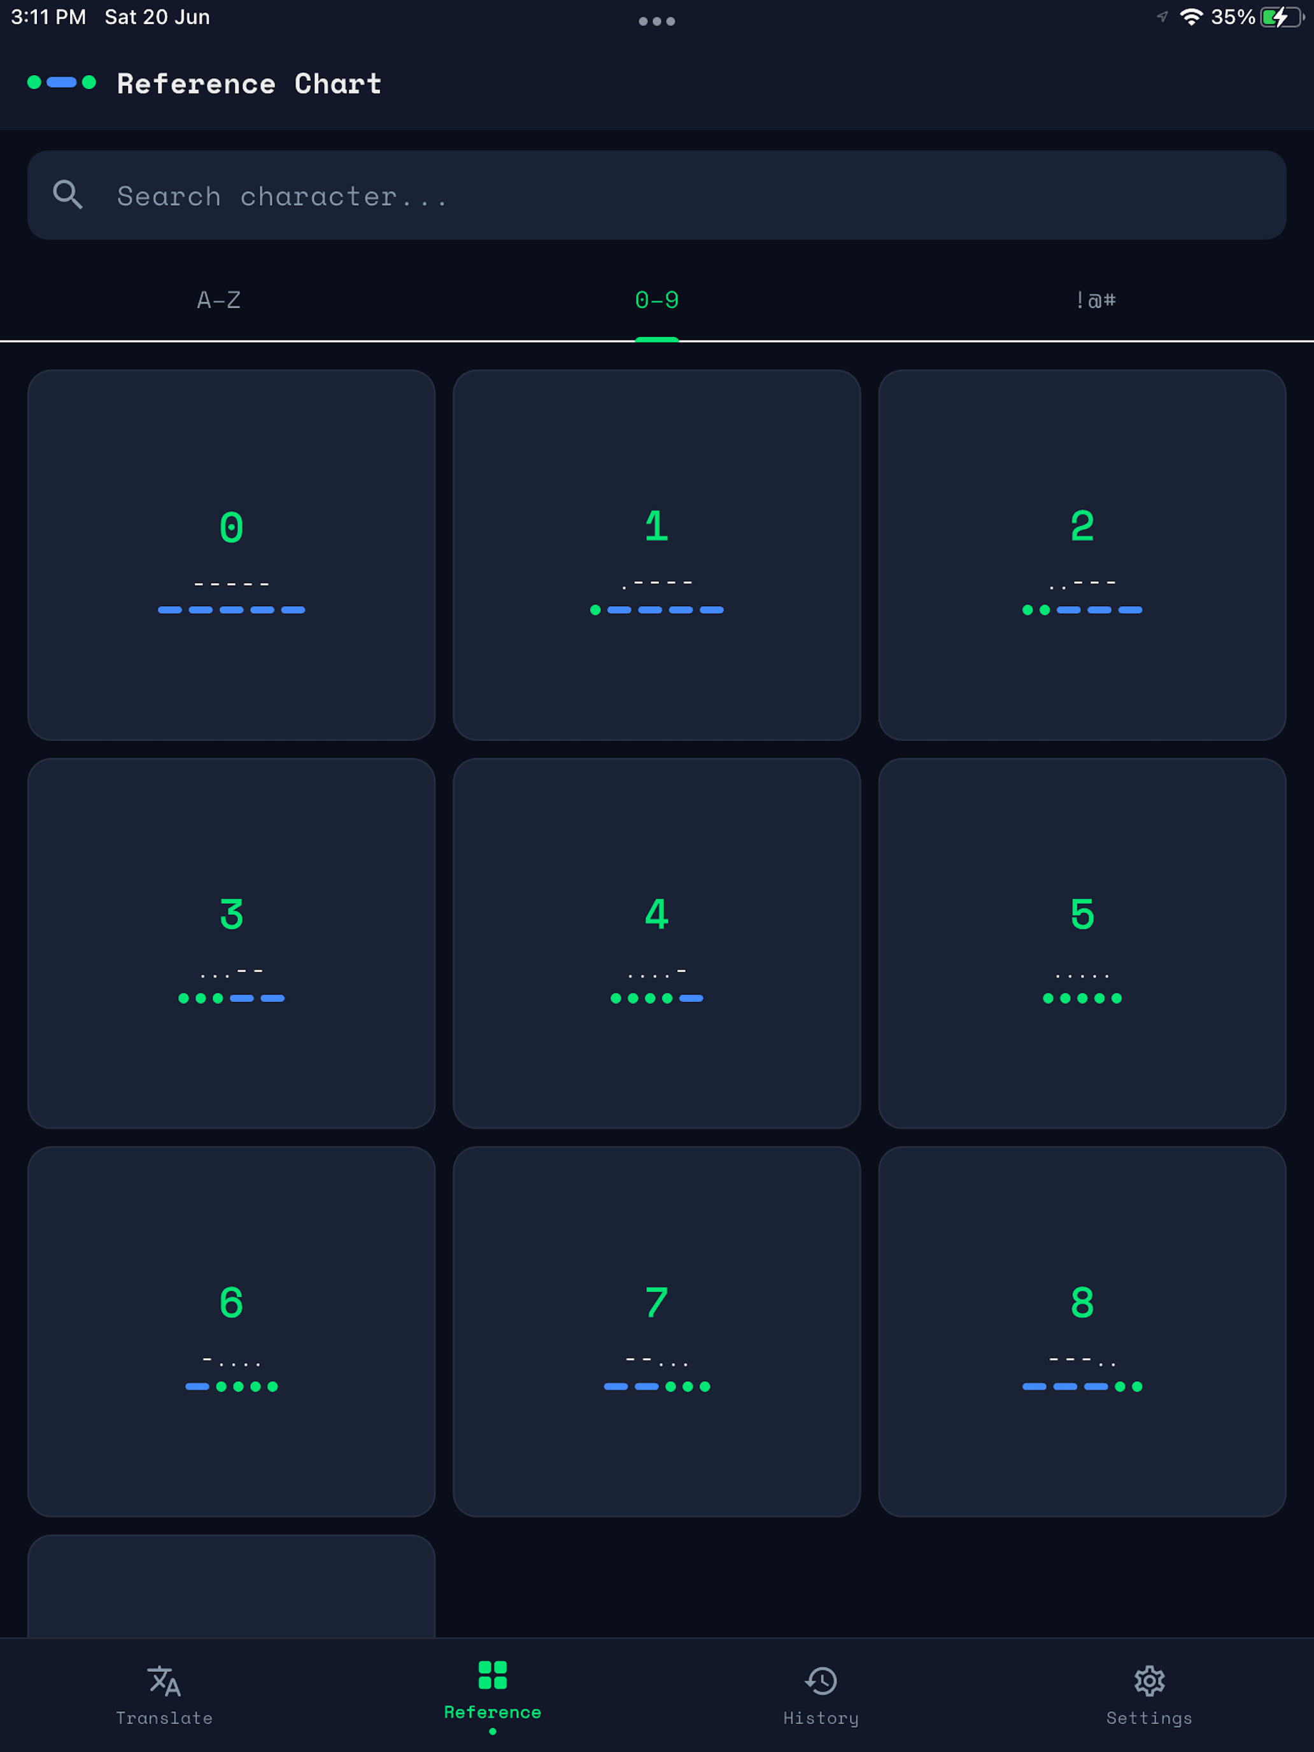1314x1752 pixels.
Task: Tap the battery icon in status bar
Action: [1282, 17]
